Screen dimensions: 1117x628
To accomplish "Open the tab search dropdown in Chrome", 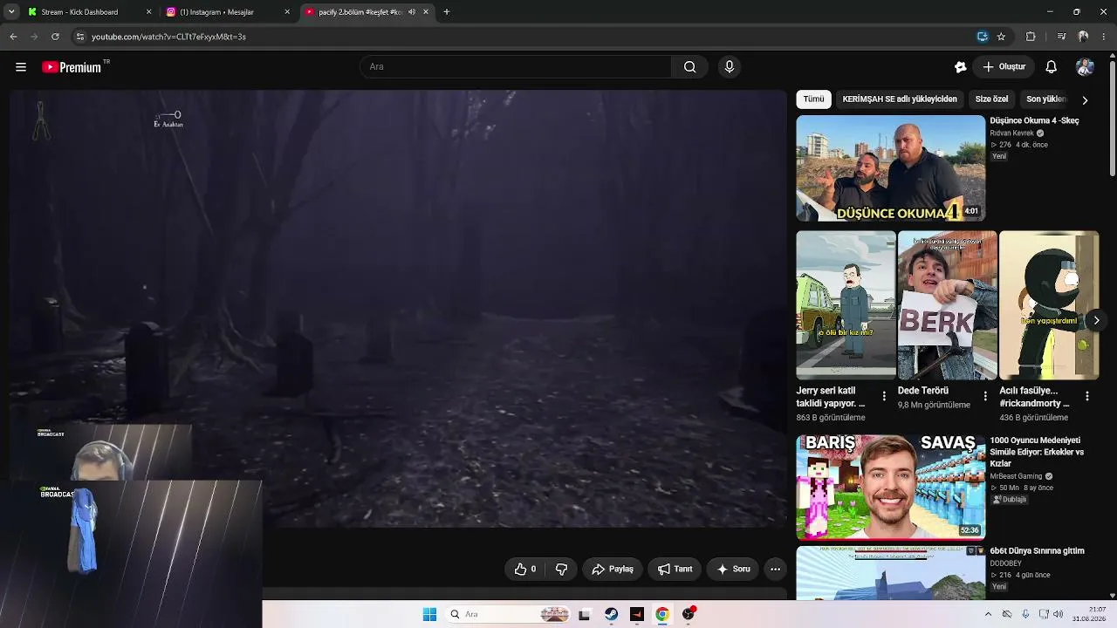I will 11,12.
